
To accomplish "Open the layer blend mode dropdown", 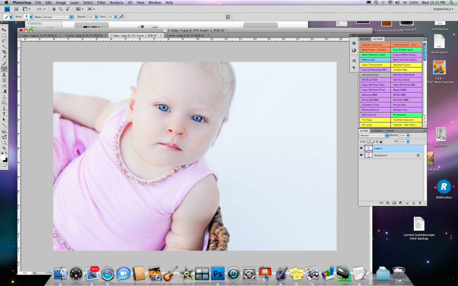I will (x=373, y=135).
